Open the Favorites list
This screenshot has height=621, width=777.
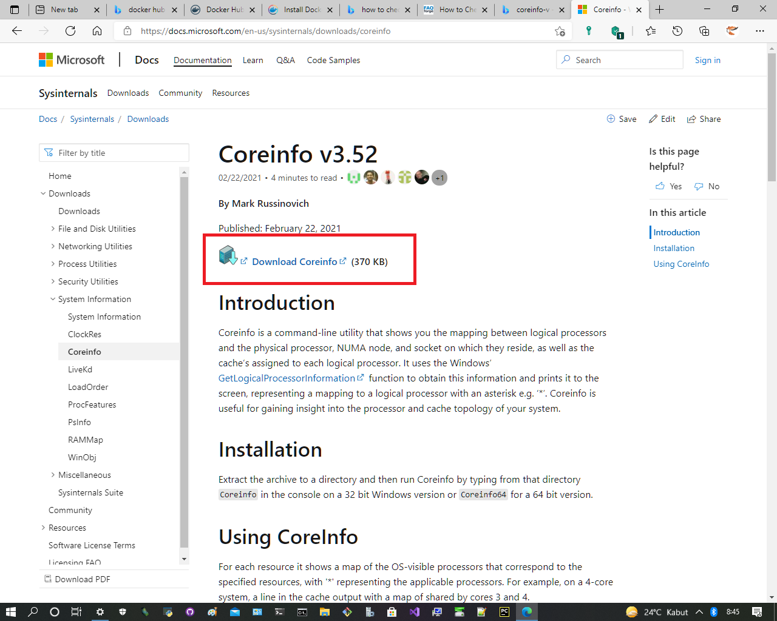click(651, 31)
